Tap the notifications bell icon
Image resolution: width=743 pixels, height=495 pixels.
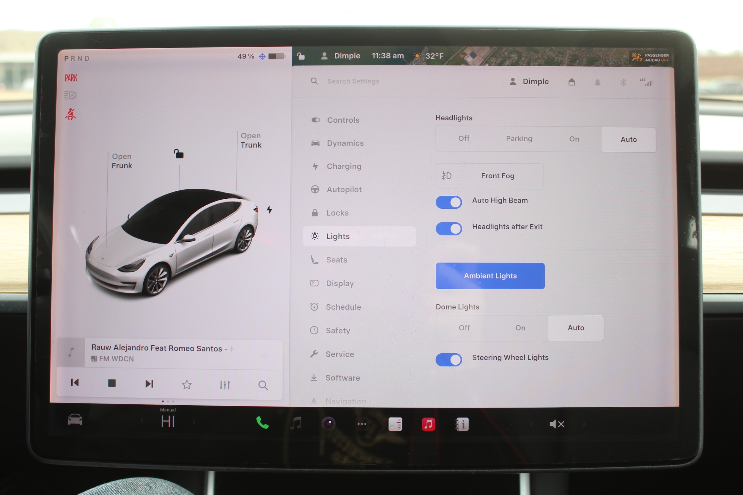597,83
